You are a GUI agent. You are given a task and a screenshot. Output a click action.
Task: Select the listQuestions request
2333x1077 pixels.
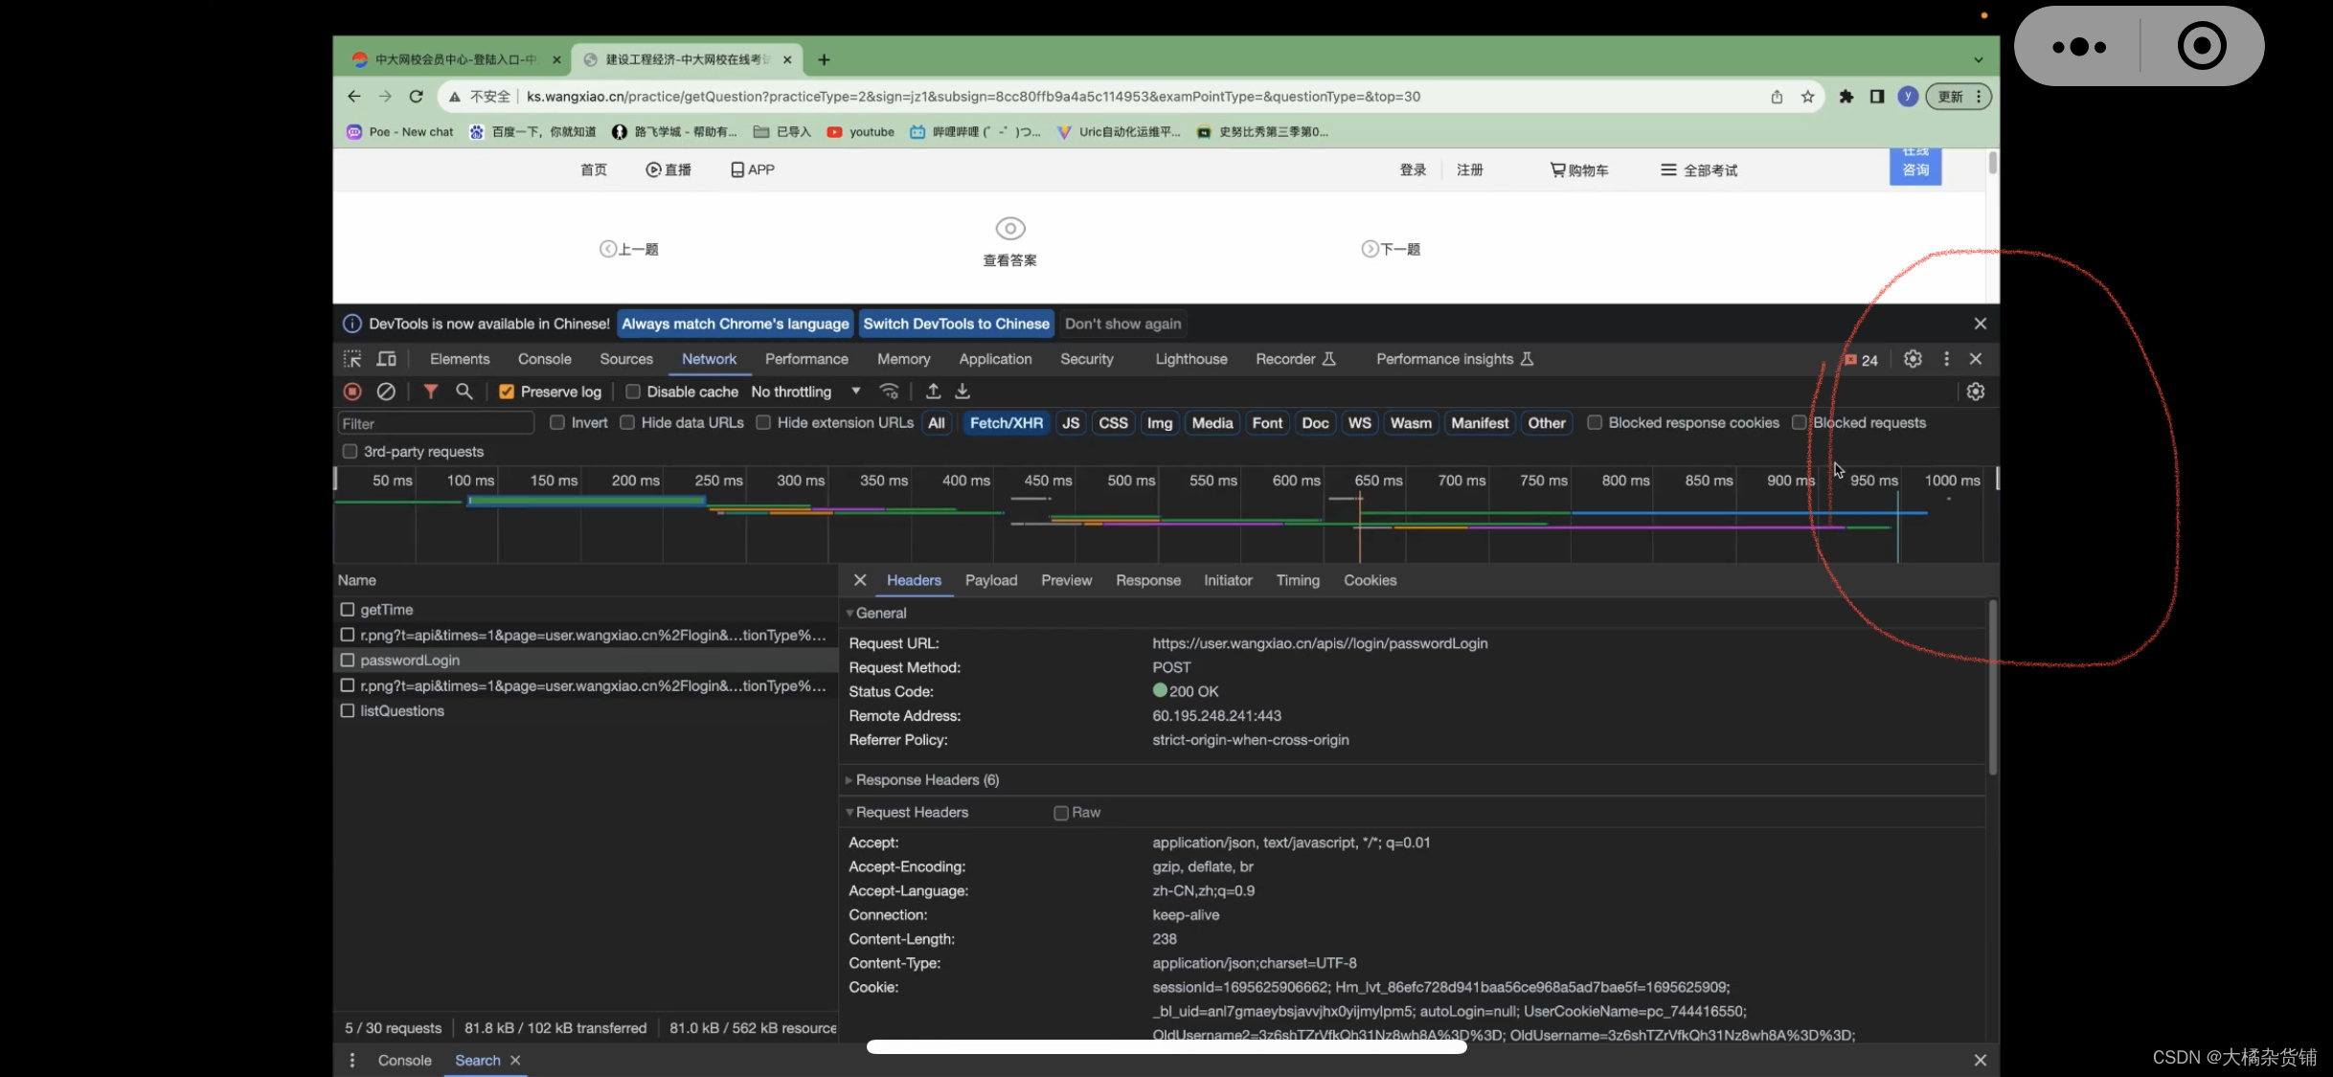click(402, 711)
